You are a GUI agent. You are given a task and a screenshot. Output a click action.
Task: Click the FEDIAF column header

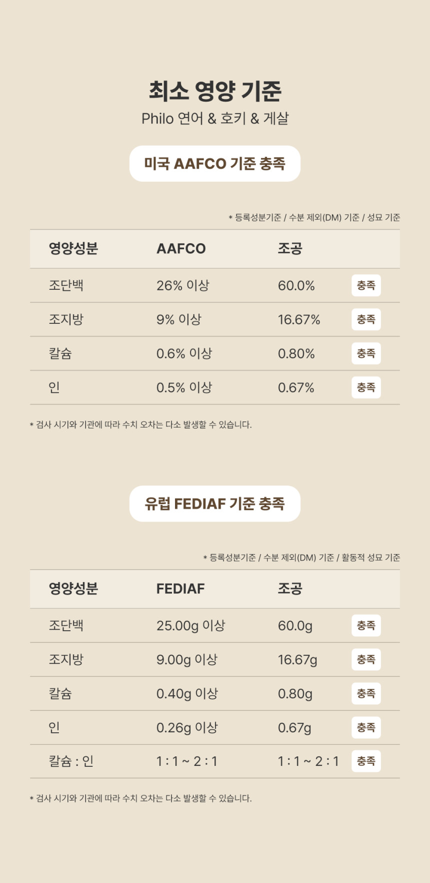180,589
